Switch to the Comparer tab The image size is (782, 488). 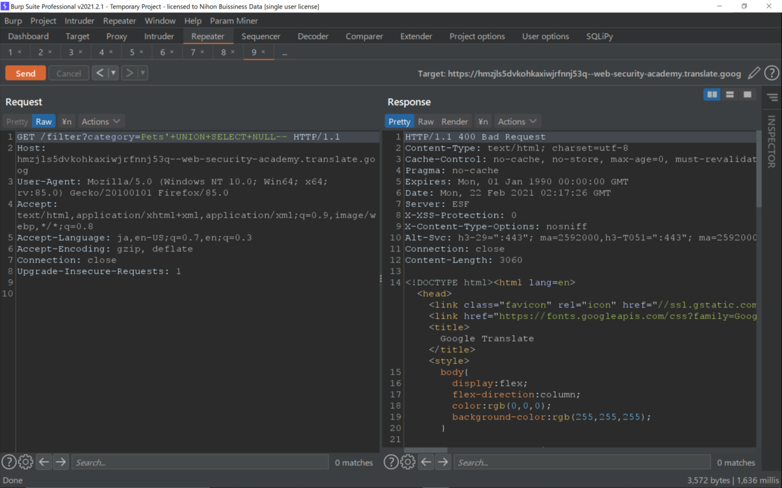click(364, 36)
